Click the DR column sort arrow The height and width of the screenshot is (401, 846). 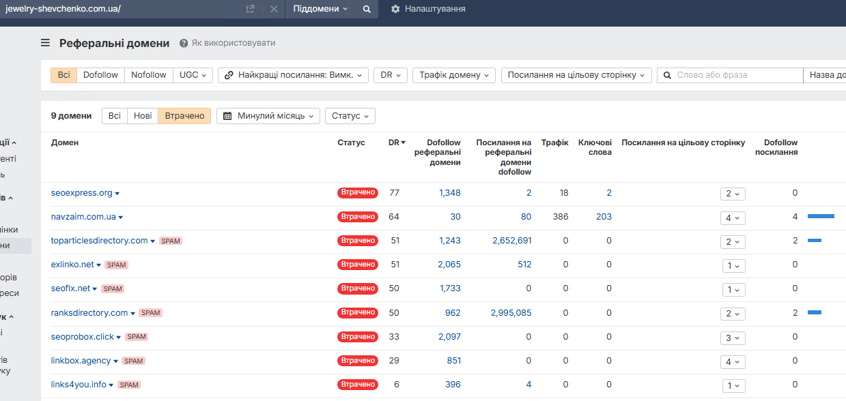point(403,143)
